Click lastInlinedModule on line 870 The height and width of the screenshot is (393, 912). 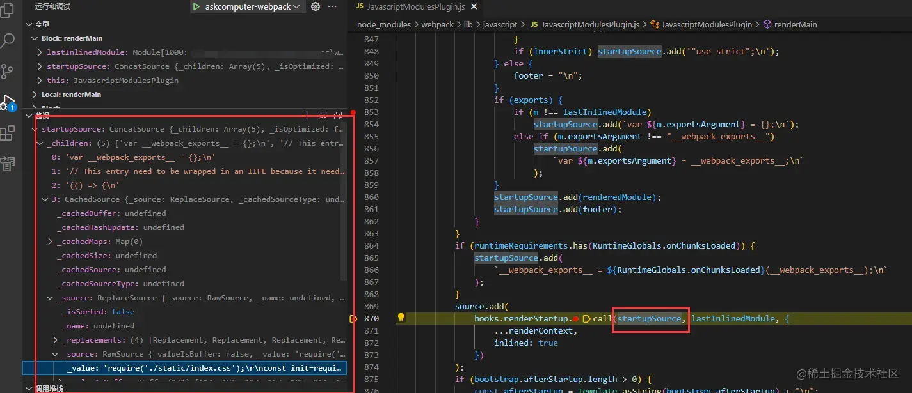(732, 318)
